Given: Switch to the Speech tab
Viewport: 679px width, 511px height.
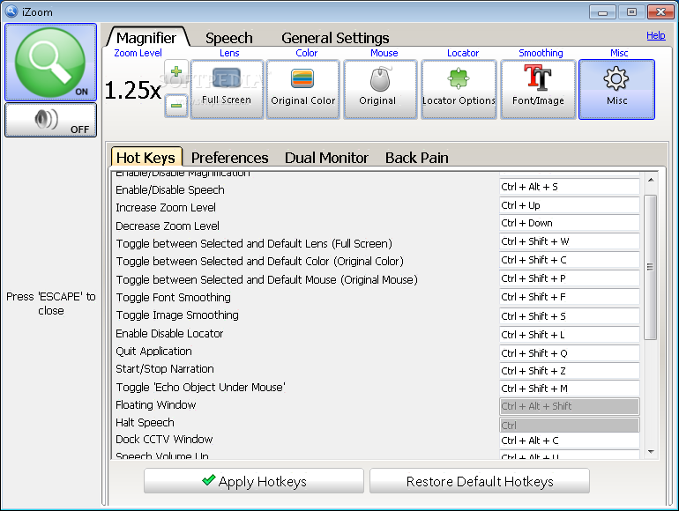Looking at the screenshot, I should point(228,38).
